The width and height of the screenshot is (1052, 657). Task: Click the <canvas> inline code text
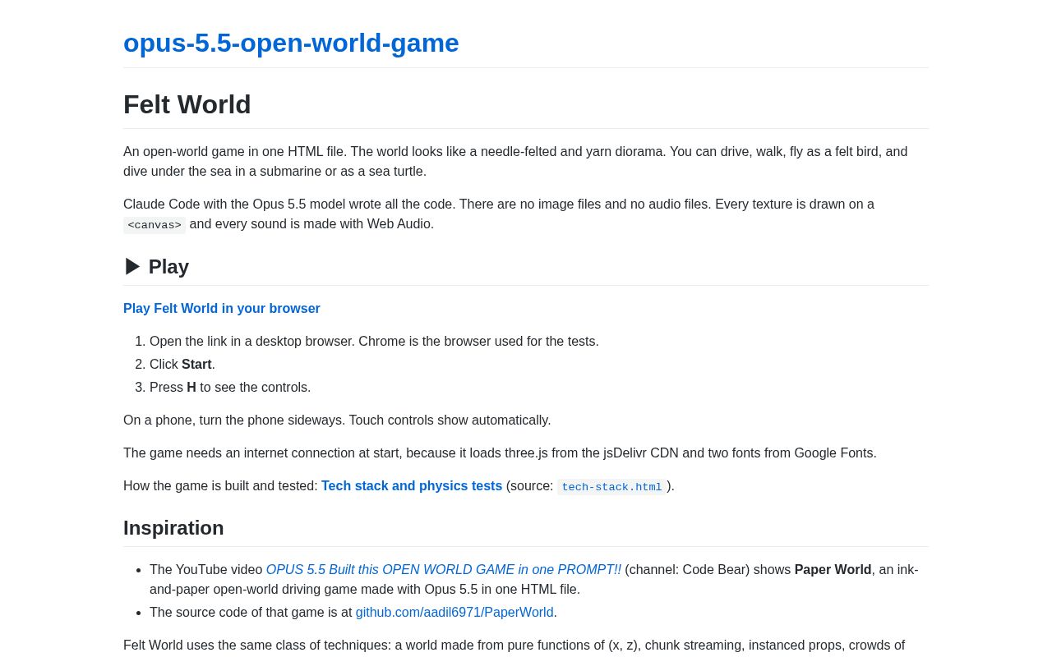155,225
